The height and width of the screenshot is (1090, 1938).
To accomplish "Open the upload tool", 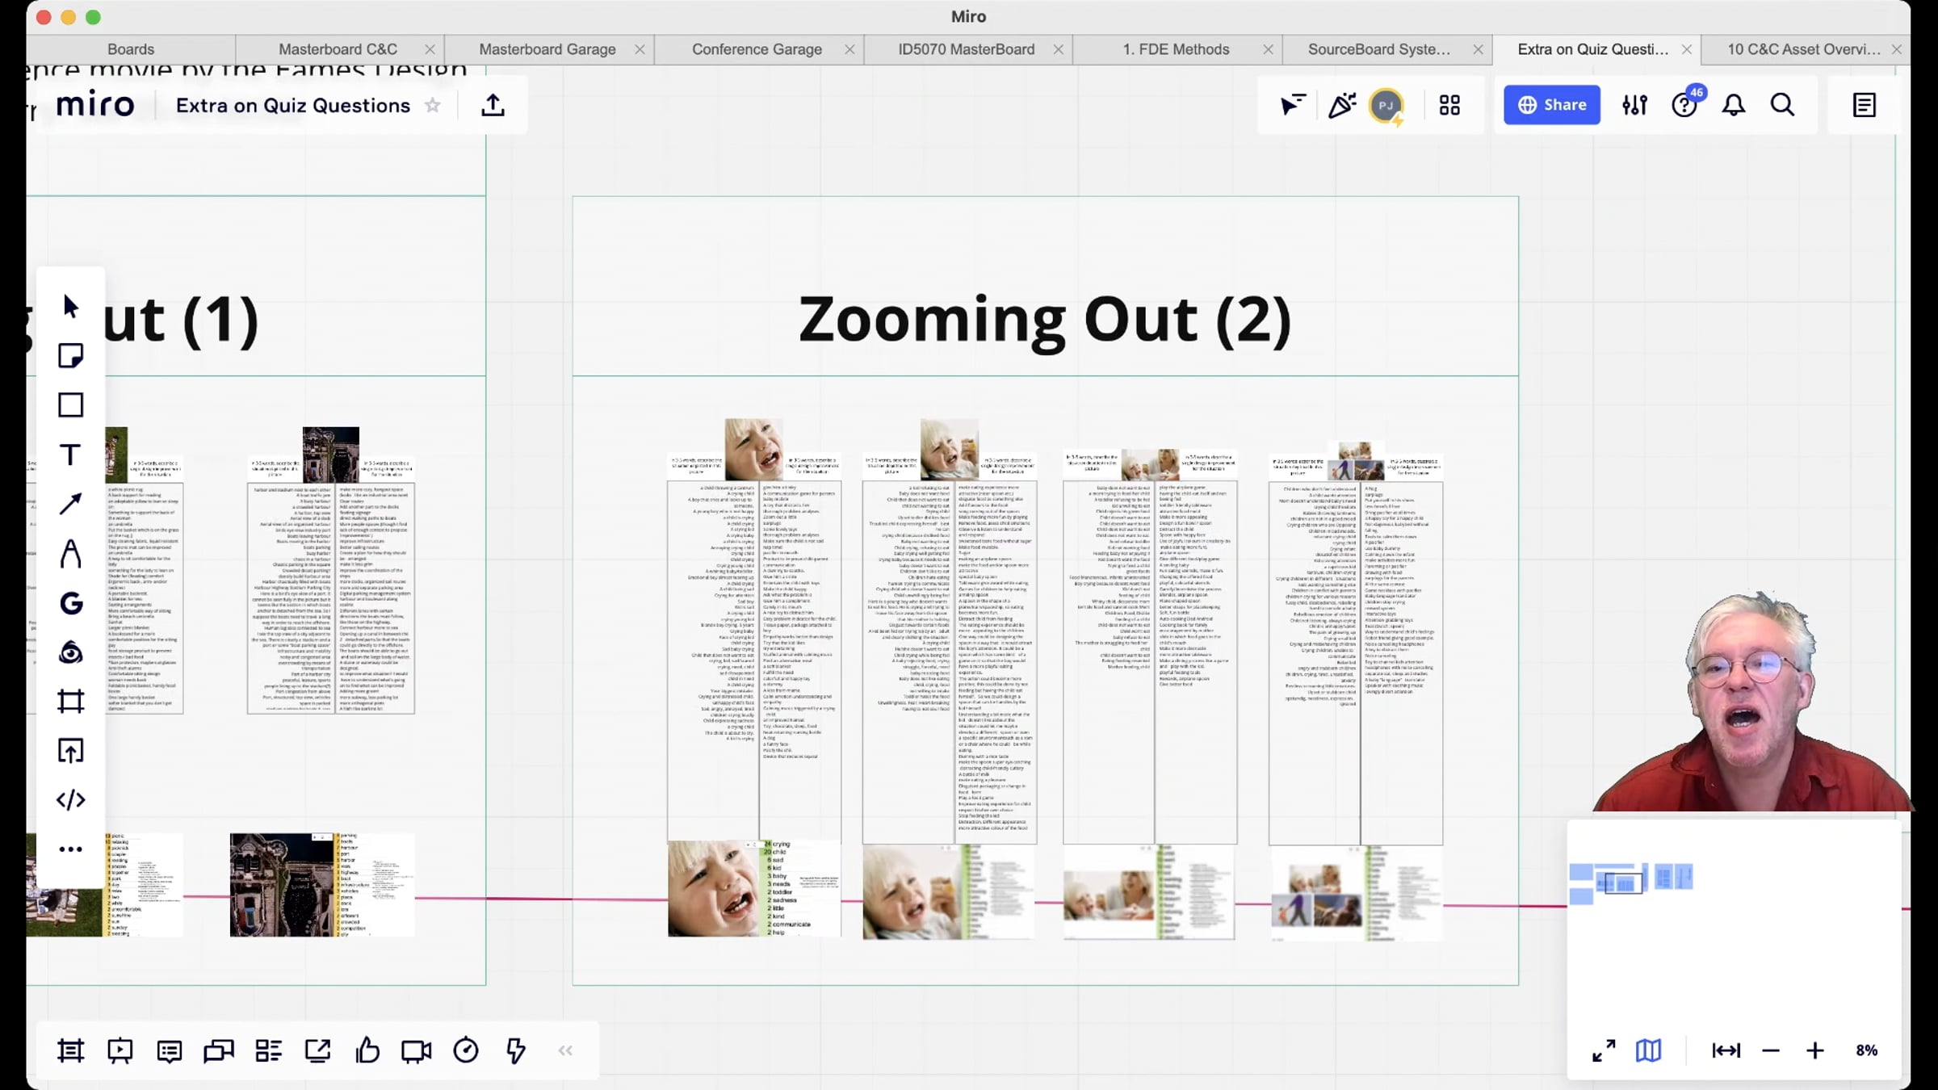I will [x=70, y=751].
